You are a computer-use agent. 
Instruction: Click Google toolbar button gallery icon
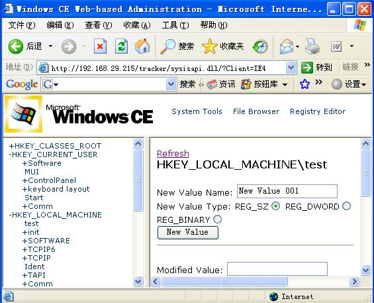246,84
